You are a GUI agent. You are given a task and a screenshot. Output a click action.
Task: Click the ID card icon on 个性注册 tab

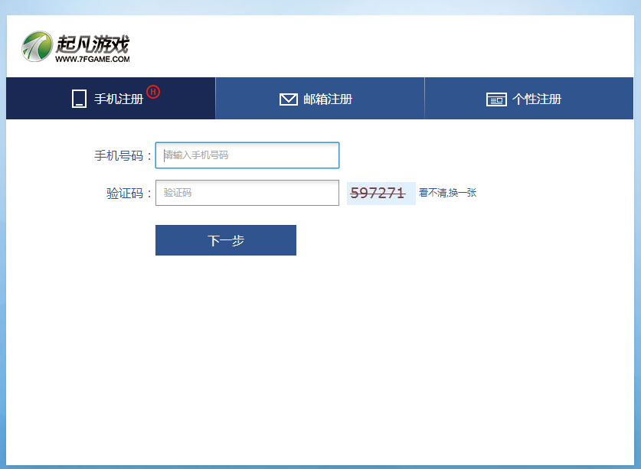coord(497,98)
